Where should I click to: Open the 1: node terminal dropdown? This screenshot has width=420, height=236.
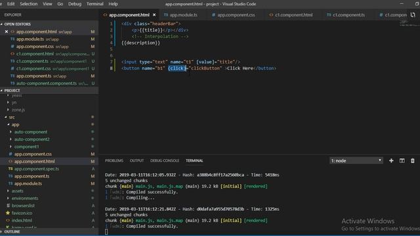click(x=356, y=161)
